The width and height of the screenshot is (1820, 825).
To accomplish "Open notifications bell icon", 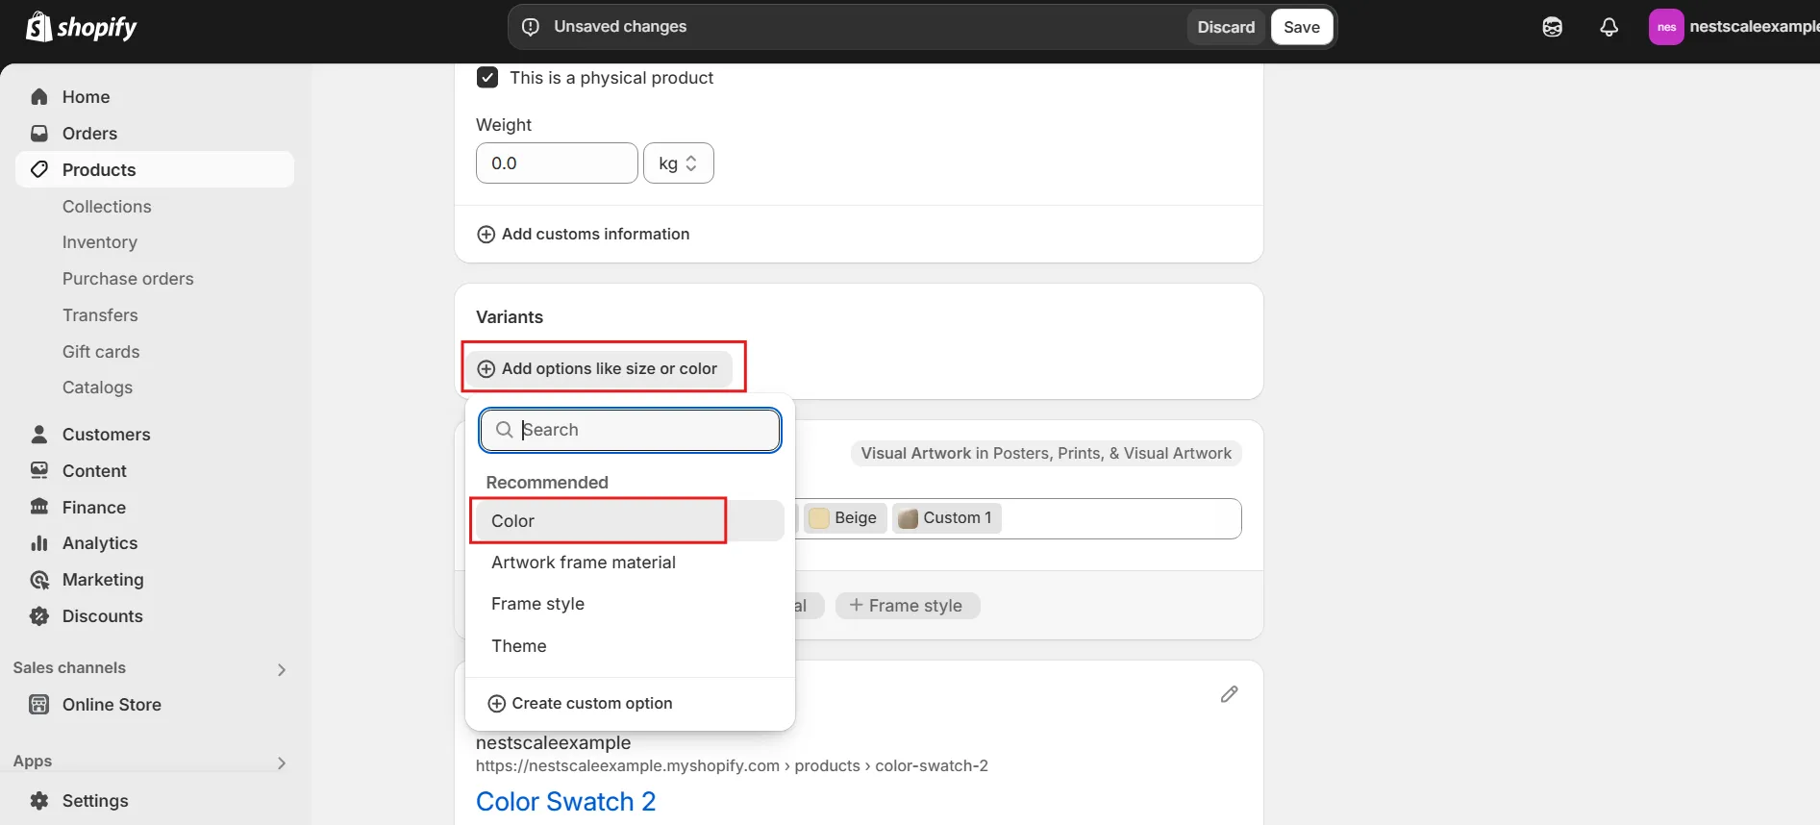I will pyautogui.click(x=1609, y=27).
